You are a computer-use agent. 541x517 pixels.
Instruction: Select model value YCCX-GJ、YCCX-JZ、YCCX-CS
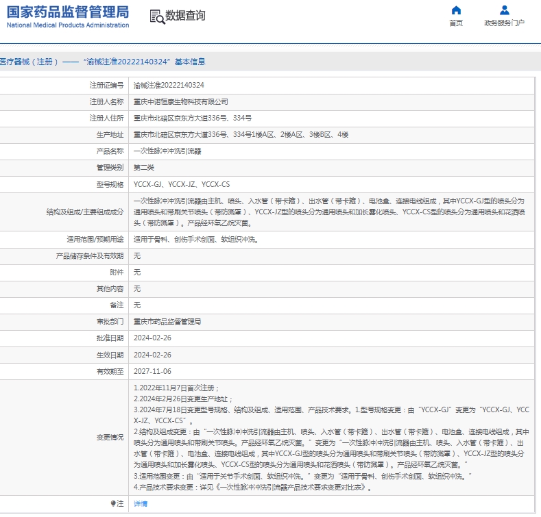pyautogui.click(x=182, y=184)
